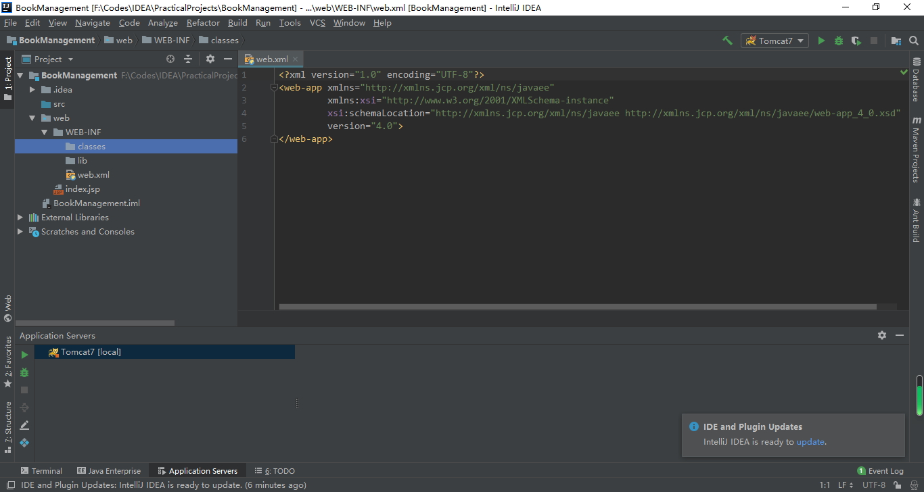Open the Event Log
This screenshot has height=492, width=924.
click(880, 471)
